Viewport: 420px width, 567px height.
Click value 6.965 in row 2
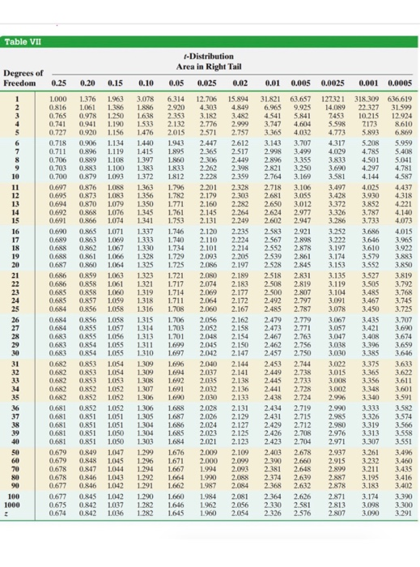click(273, 108)
